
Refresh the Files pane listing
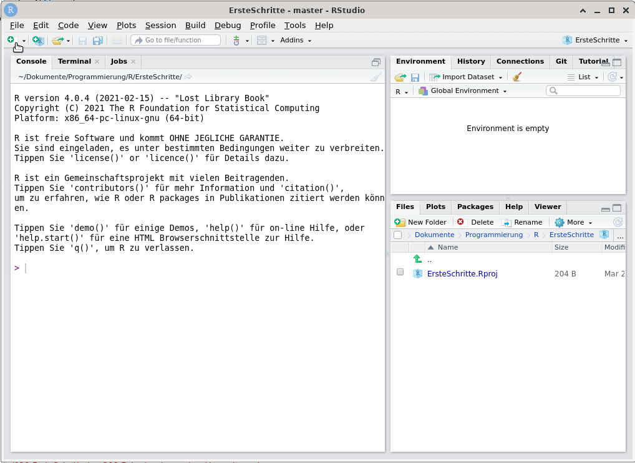coord(618,222)
